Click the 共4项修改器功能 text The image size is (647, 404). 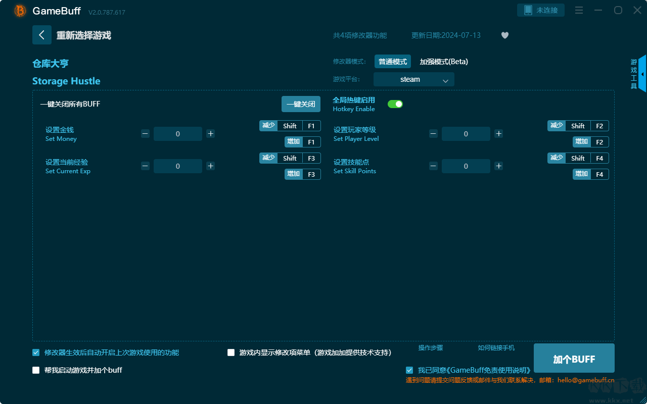pyautogui.click(x=360, y=35)
